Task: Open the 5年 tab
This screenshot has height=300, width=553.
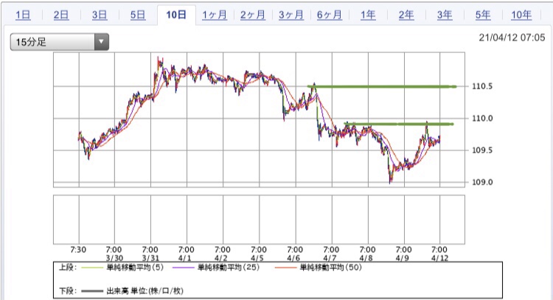Action: pyautogui.click(x=483, y=15)
